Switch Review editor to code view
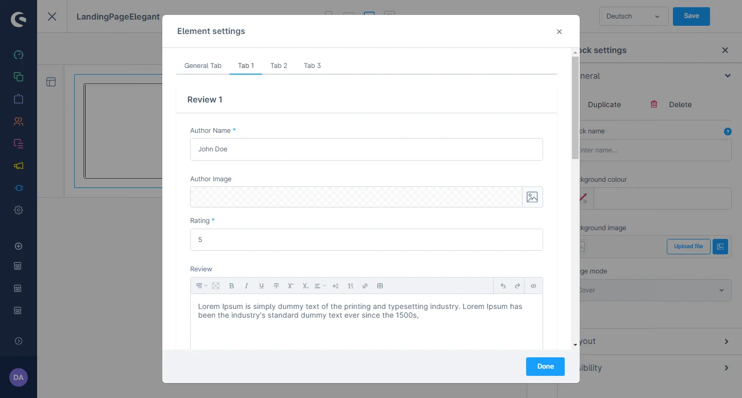This screenshot has height=398, width=742. [533, 286]
